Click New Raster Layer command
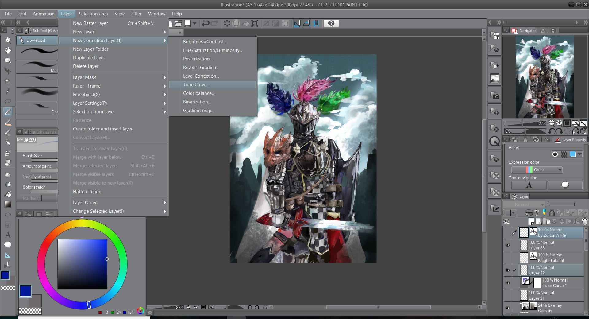The image size is (589, 319). point(114,23)
